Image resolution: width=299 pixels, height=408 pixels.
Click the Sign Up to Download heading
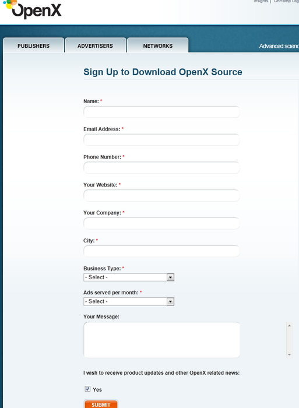coord(163,72)
